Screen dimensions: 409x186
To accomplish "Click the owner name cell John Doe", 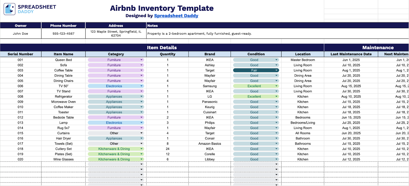I will [20, 34].
